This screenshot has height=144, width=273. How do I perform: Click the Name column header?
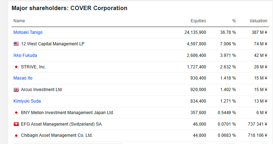click(x=19, y=21)
